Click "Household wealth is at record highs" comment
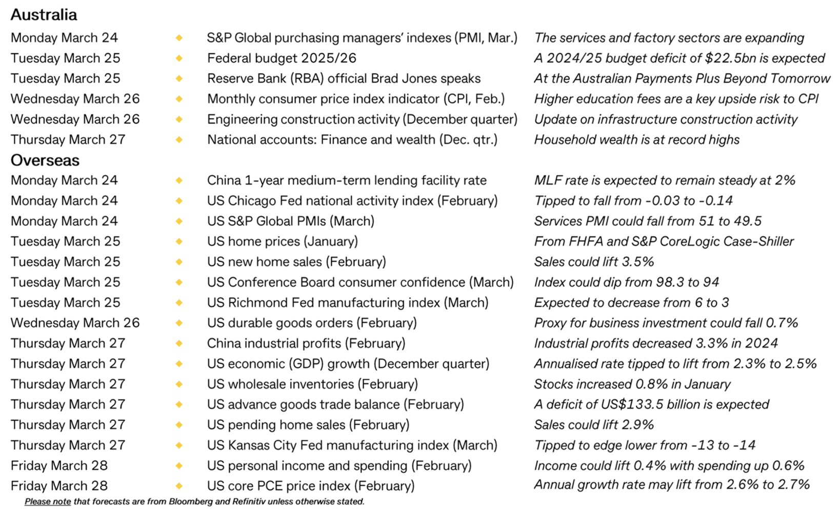The image size is (839, 511). point(636,140)
